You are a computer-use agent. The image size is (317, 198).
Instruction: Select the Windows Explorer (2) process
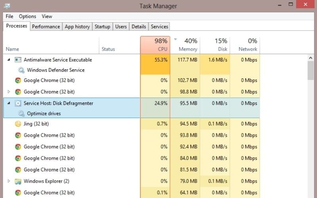point(132,181)
